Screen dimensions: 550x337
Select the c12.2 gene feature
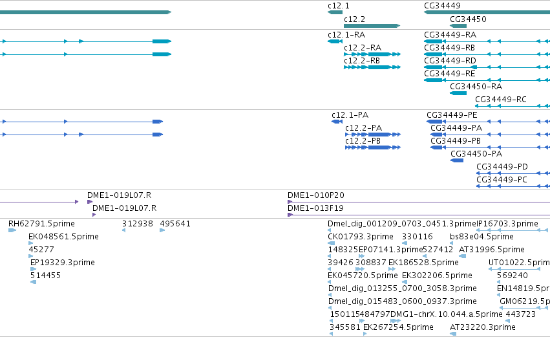pyautogui.click(x=372, y=26)
